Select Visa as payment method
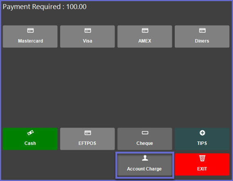This screenshot has width=233, height=181. point(88,36)
